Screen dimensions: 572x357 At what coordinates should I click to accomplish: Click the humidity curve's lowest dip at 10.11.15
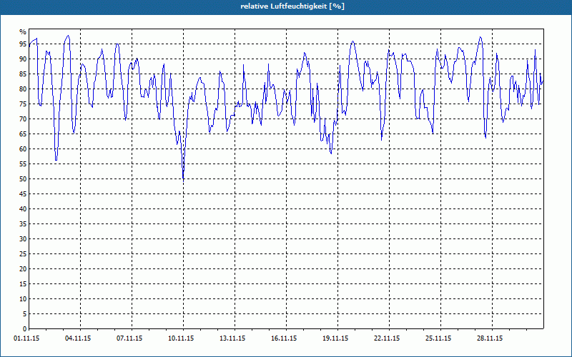[183, 178]
